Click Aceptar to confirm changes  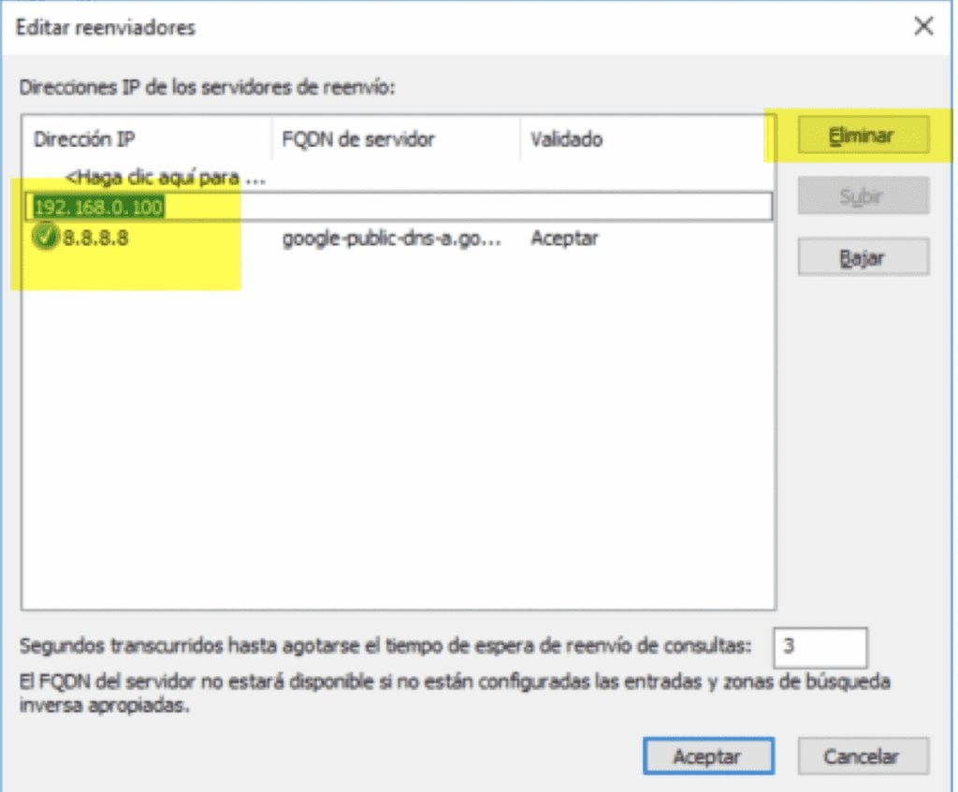pyautogui.click(x=708, y=756)
